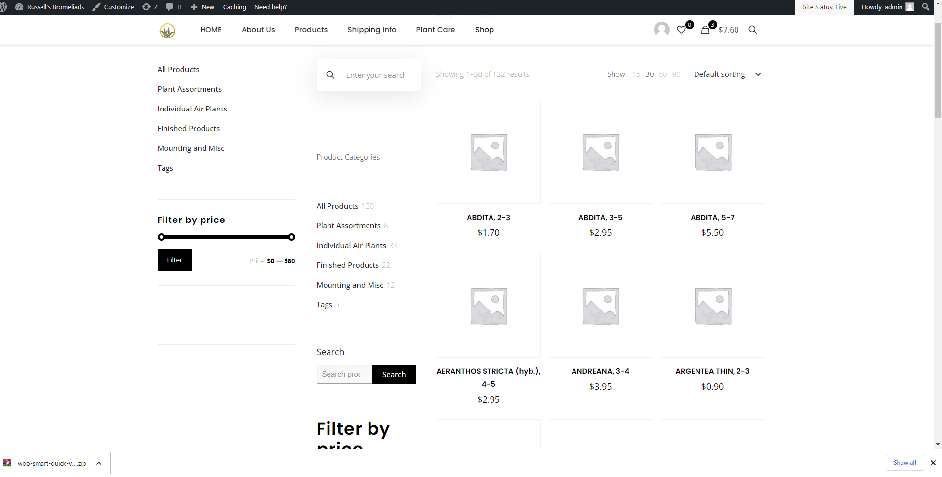Image resolution: width=942 pixels, height=477 pixels.
Task: Open Individual Air Plants category with 83 items
Action: pos(351,246)
